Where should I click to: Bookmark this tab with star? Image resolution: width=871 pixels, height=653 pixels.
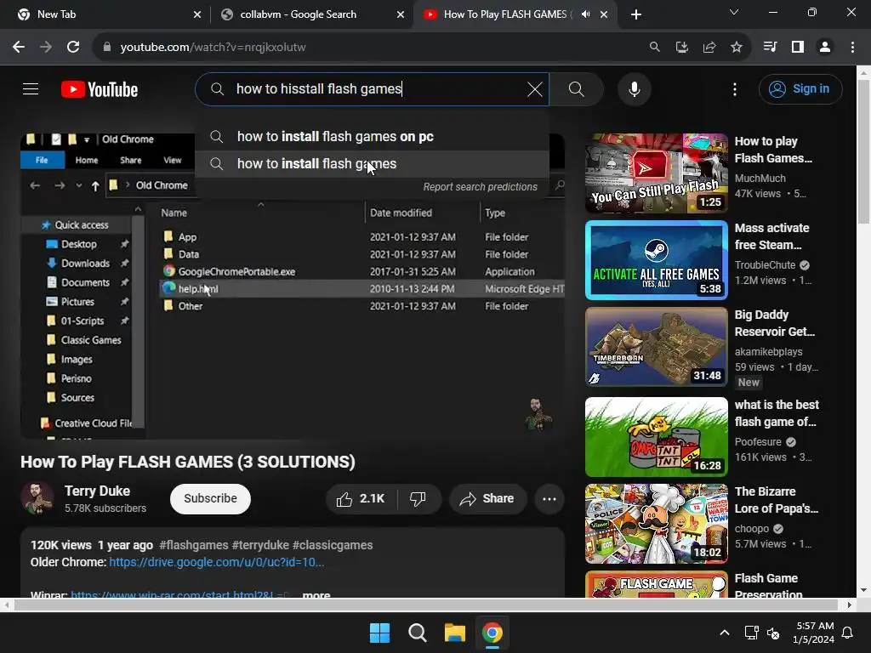click(x=737, y=48)
